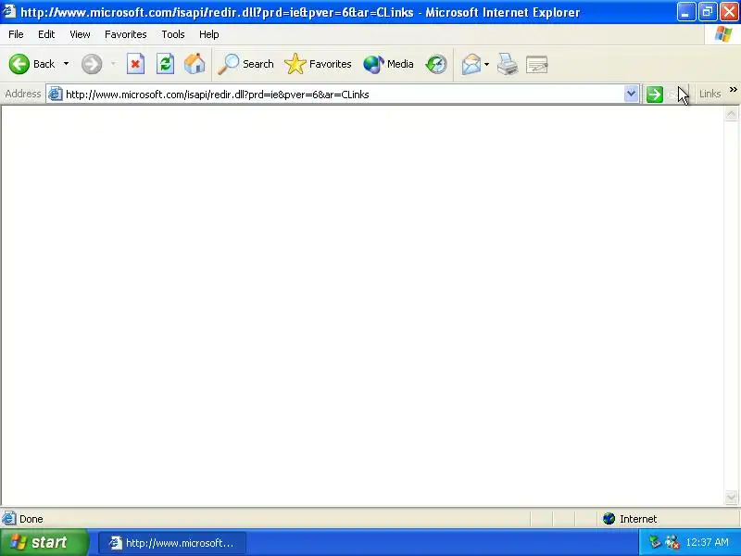Viewport: 741px width, 556px height.
Task: Open the Help menu
Action: pyautogui.click(x=209, y=34)
